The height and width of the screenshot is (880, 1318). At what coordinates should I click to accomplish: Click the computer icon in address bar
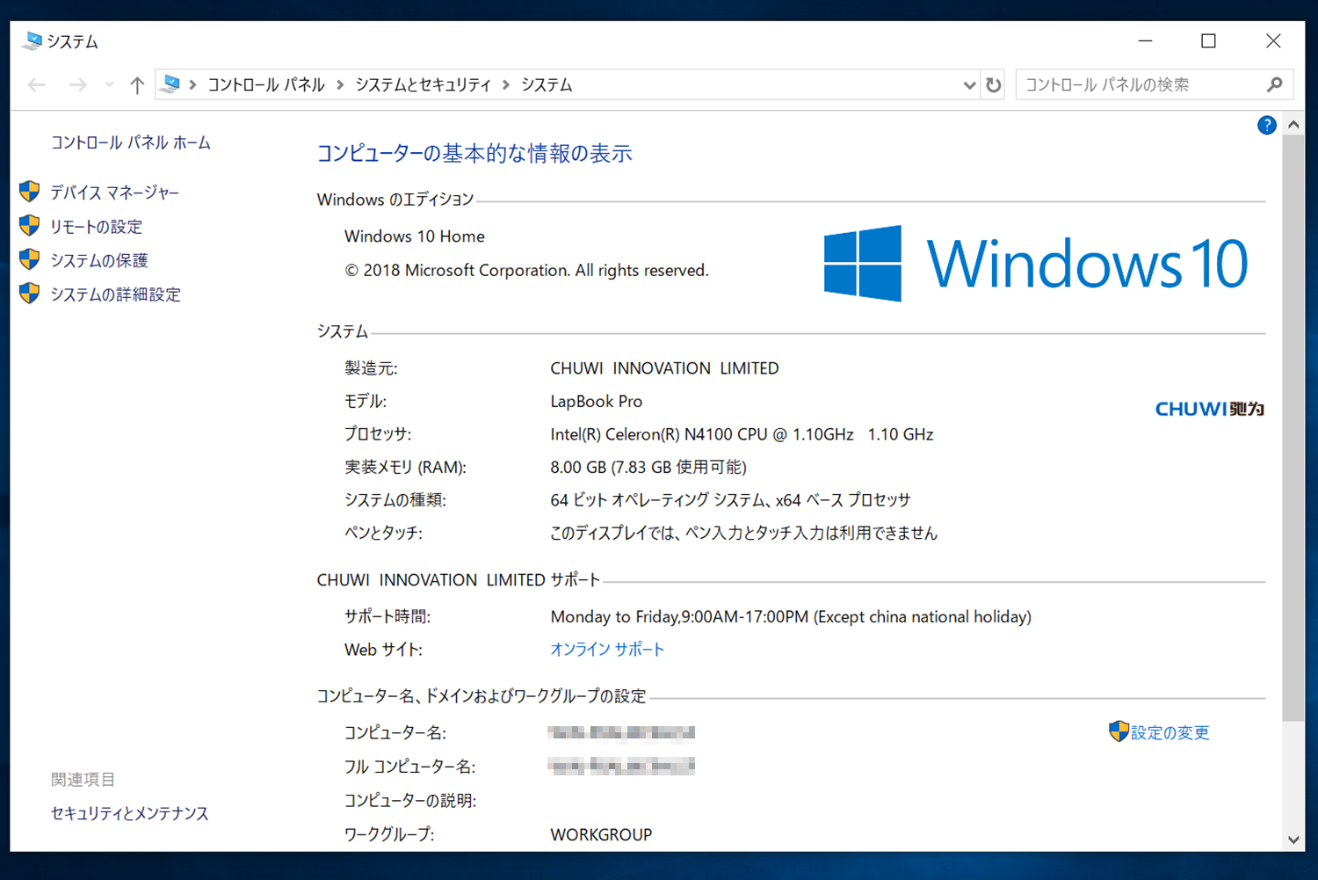coord(171,84)
